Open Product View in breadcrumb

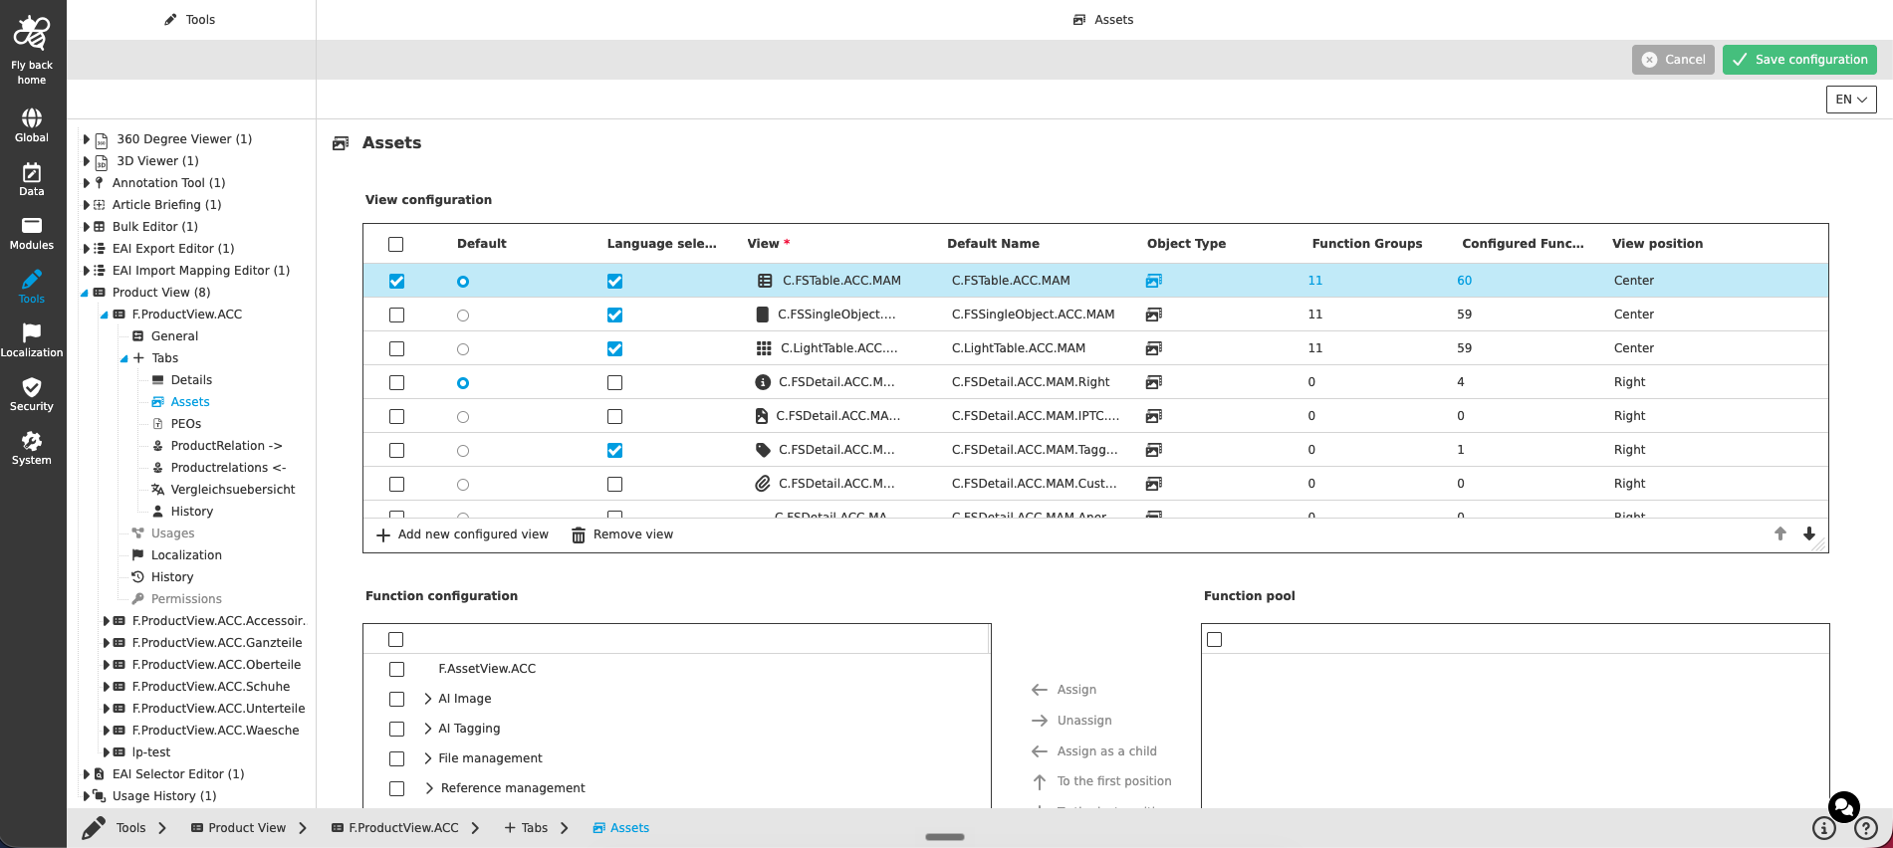(x=238, y=828)
